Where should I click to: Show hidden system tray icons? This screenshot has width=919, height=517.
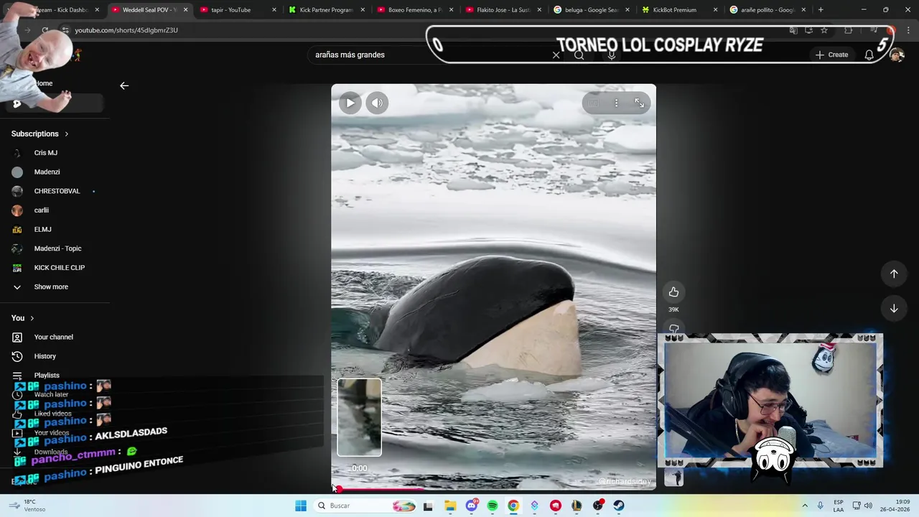[804, 506]
